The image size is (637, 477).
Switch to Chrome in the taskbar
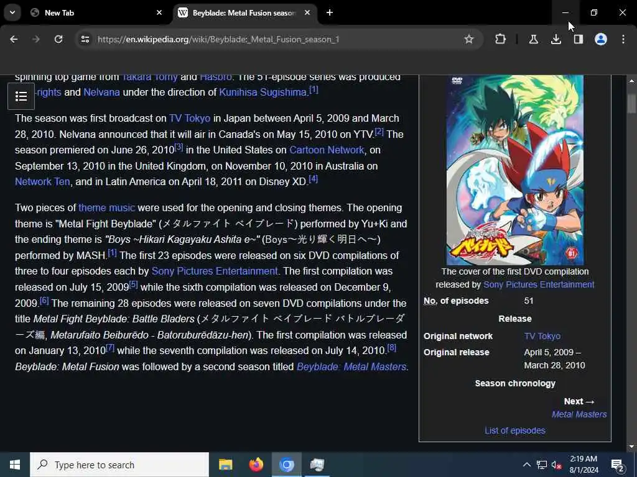pyautogui.click(x=286, y=465)
